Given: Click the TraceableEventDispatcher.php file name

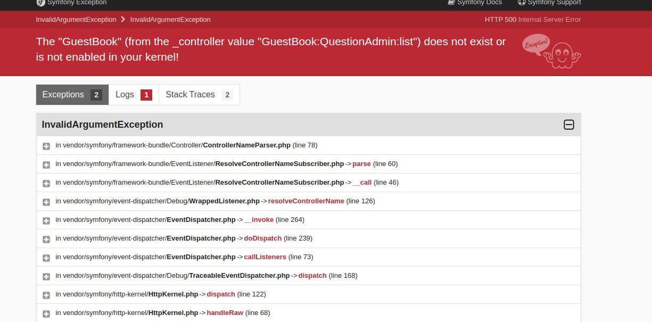Looking at the screenshot, I should pyautogui.click(x=240, y=275).
